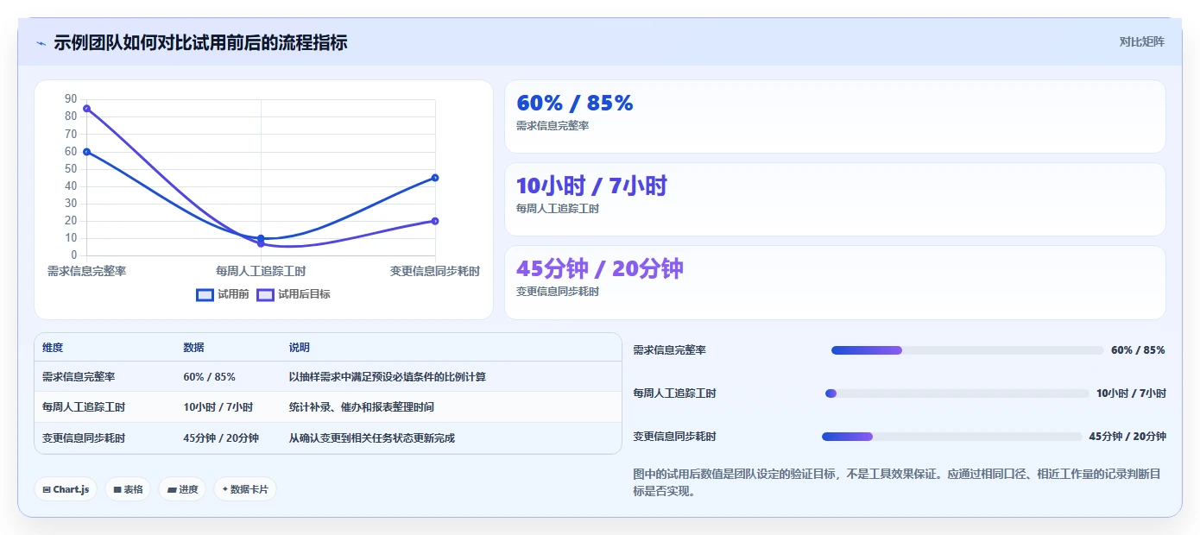Image resolution: width=1200 pixels, height=535 pixels.
Task: Click the 每周人工追踪工时 progress bar
Action: click(x=957, y=393)
